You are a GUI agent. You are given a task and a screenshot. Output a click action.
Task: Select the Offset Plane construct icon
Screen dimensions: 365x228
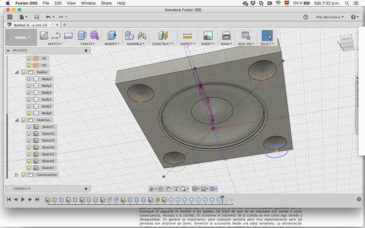point(163,36)
